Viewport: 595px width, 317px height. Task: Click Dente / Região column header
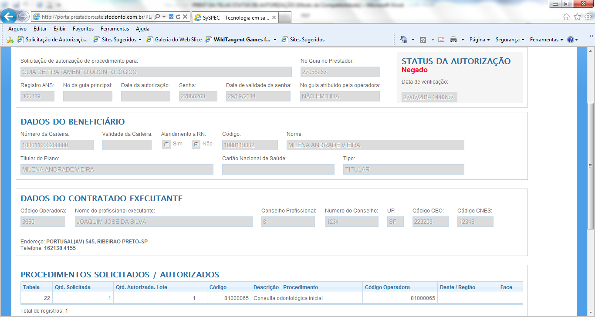(468, 287)
